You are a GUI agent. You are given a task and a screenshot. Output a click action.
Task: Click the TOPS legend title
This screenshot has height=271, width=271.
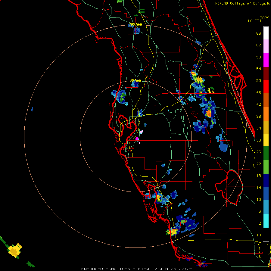[x=265, y=18]
